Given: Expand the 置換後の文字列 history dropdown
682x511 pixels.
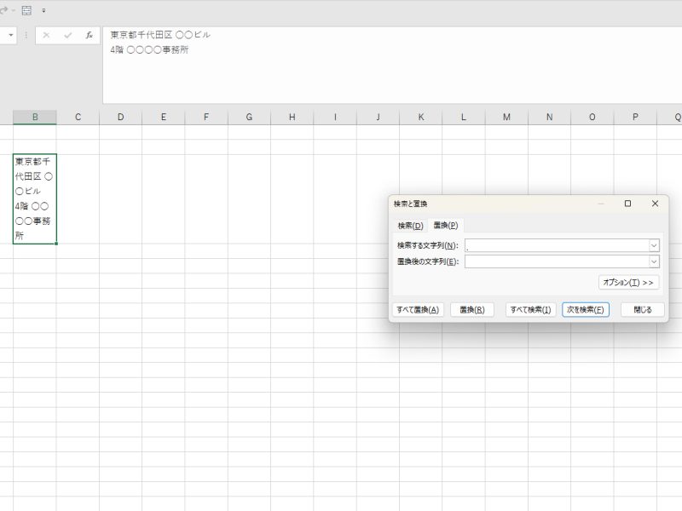Looking at the screenshot, I should pyautogui.click(x=654, y=261).
